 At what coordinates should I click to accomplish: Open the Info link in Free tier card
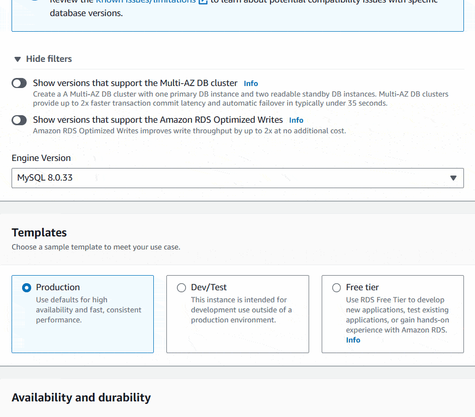(x=353, y=340)
